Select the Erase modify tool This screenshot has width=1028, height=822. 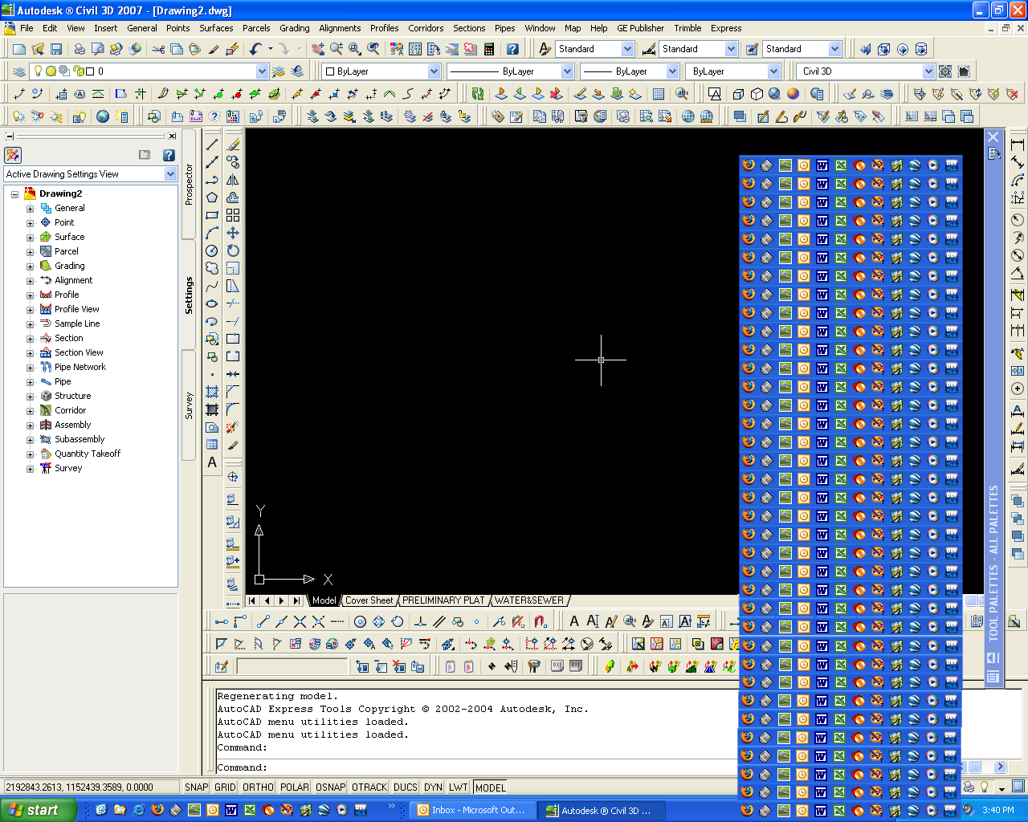[233, 144]
